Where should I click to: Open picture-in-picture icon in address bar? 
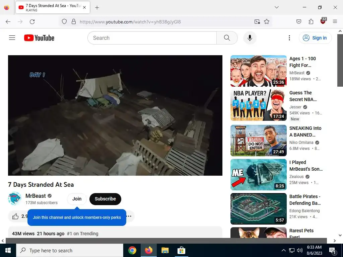point(257,22)
